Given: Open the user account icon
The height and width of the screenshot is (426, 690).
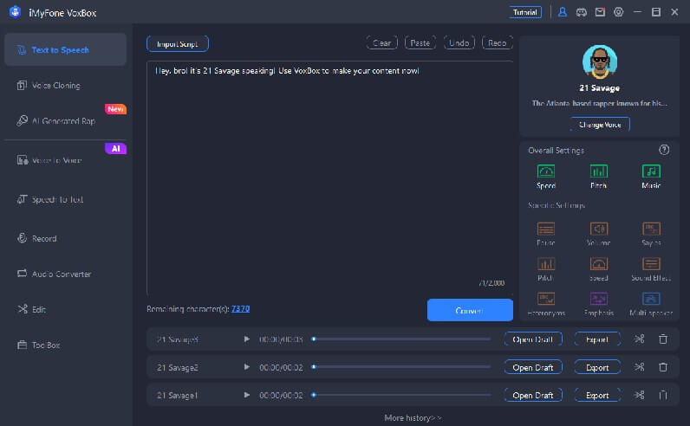Looking at the screenshot, I should point(562,12).
